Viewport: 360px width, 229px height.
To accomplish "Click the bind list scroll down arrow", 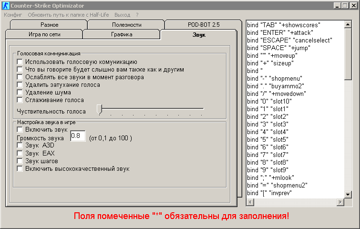I will coord(348,195).
